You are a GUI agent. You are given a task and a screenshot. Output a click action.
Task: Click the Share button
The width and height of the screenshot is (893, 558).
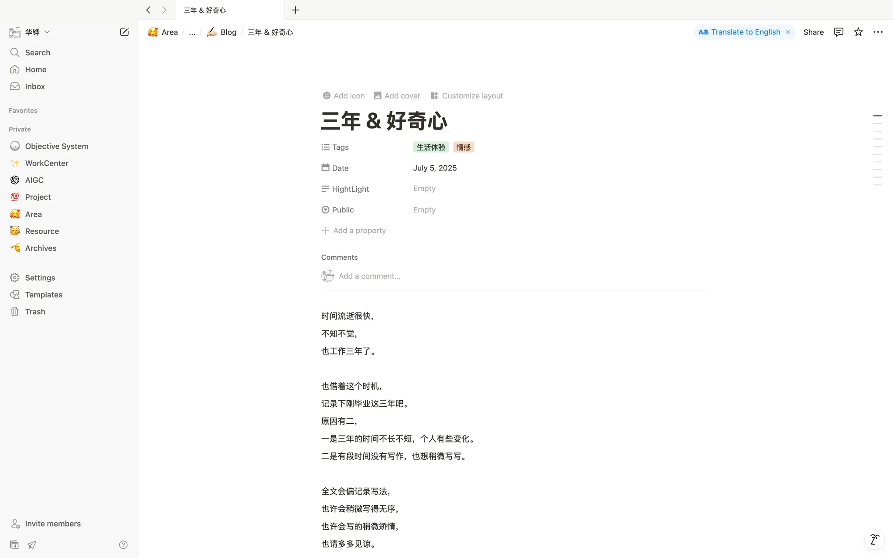[813, 32]
